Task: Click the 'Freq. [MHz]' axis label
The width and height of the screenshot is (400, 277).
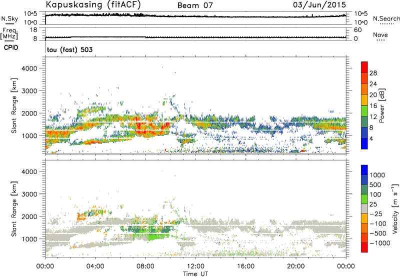Action: (x=9, y=33)
